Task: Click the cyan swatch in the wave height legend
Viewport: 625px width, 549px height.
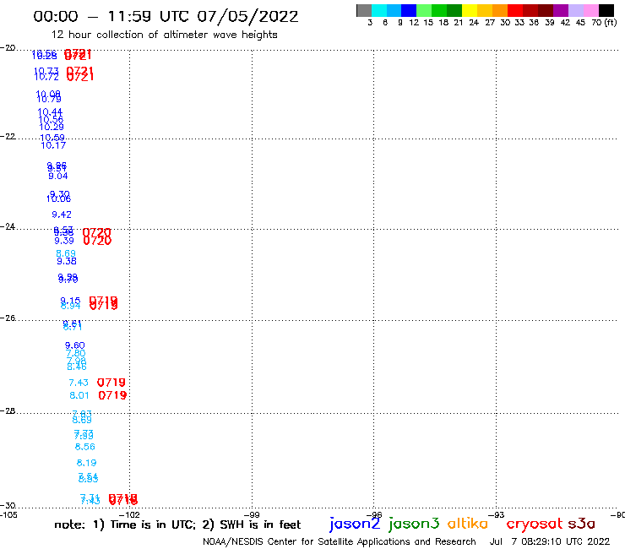Action: click(379, 10)
